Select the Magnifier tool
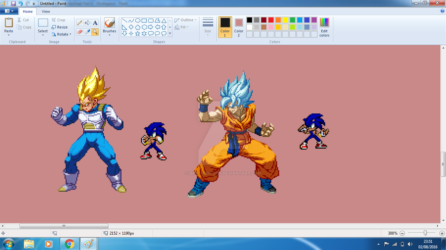Image resolution: width=446 pixels, height=250 pixels. coord(95,32)
